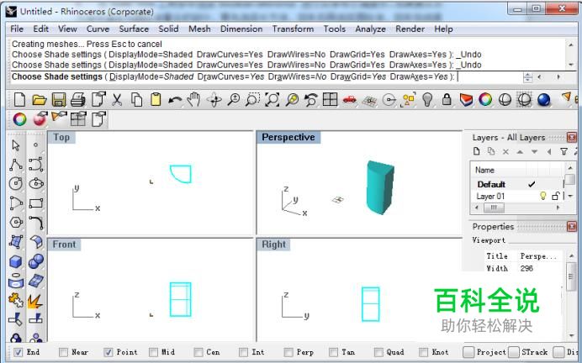Toggle the End osnap checkbox

click(x=18, y=352)
